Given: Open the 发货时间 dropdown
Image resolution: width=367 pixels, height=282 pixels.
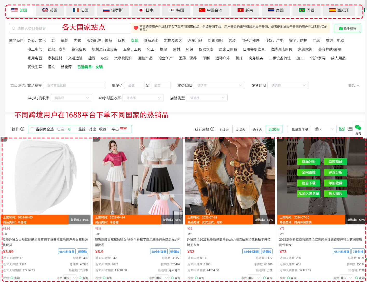Looking at the screenshot, I should (288, 85).
